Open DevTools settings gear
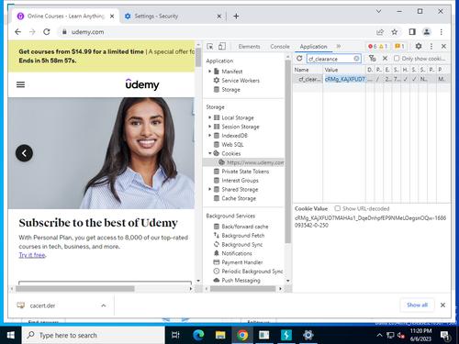The width and height of the screenshot is (459, 344). coord(419,46)
